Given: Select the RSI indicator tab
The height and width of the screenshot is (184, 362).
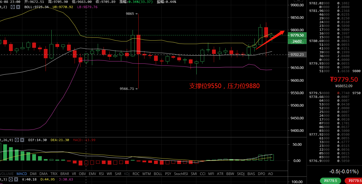Looking at the screenshot, I should pos(101,174).
